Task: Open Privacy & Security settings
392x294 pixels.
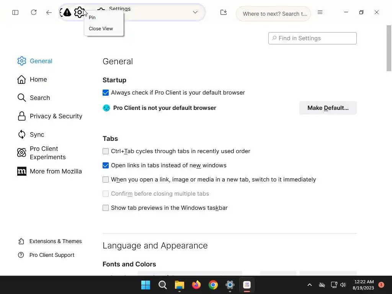Action: (x=50, y=116)
